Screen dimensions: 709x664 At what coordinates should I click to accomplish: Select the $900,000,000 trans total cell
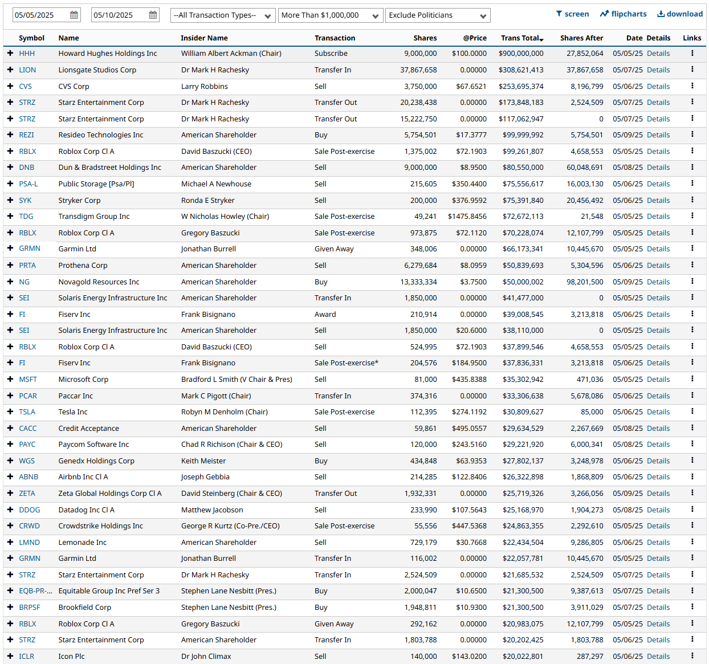point(521,53)
